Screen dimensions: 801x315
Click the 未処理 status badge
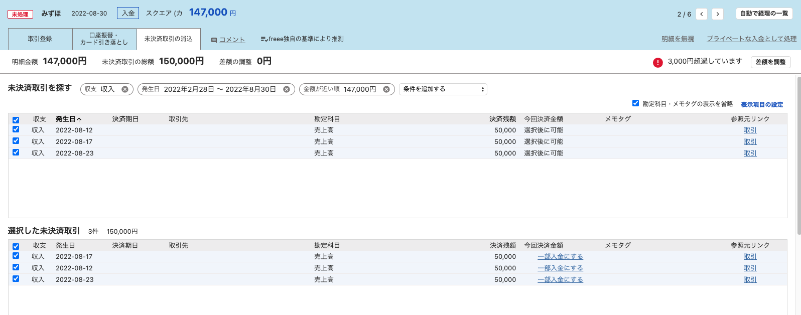click(x=20, y=15)
